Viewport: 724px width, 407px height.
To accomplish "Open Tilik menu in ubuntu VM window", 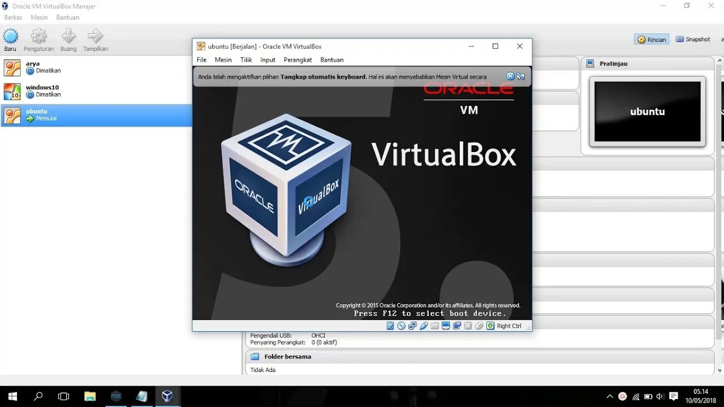I will pyautogui.click(x=246, y=60).
